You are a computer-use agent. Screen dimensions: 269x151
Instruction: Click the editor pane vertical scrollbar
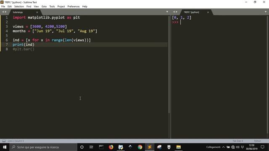169,65
